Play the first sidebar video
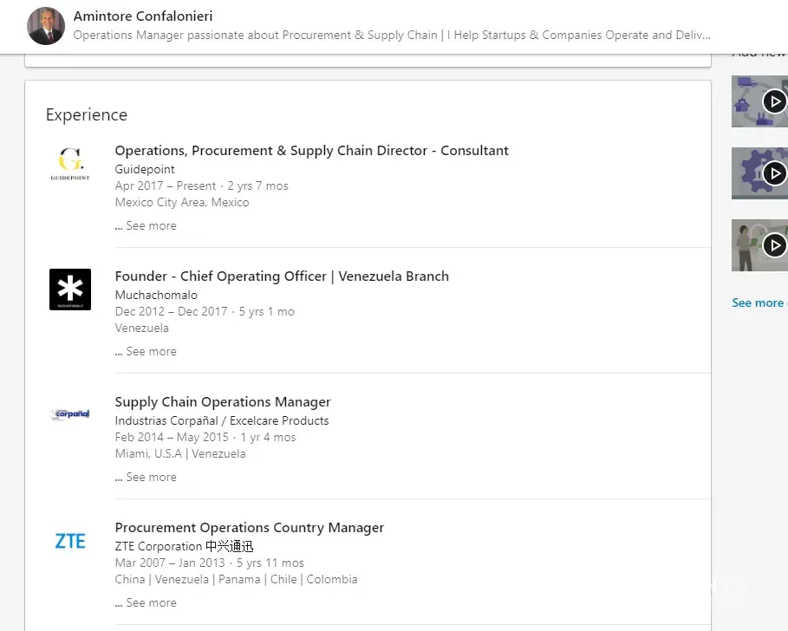The image size is (788, 631). [x=773, y=101]
